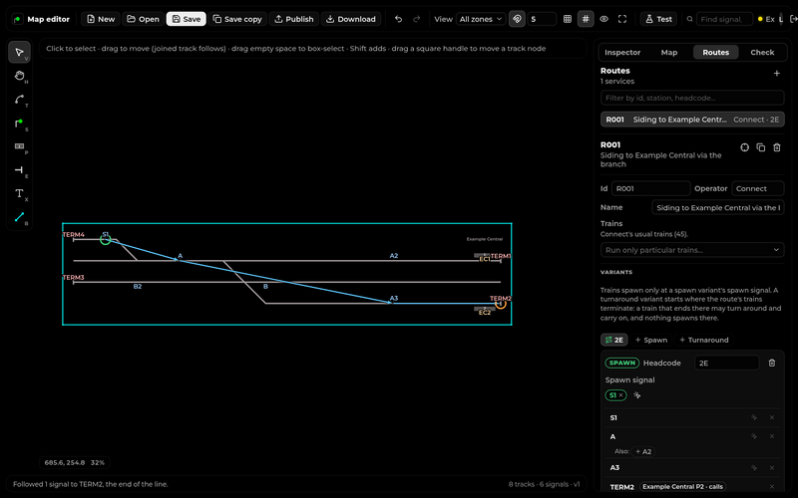Remove the TERM2 row from the path
The height and width of the screenshot is (498, 798).
pyautogui.click(x=771, y=487)
